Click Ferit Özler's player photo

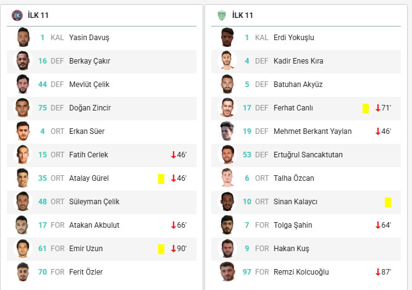pos(23,272)
